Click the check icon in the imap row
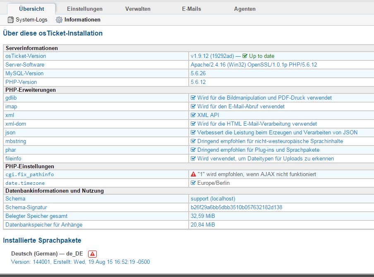Image resolution: width=374 pixels, height=277 pixels. pyautogui.click(x=193, y=107)
